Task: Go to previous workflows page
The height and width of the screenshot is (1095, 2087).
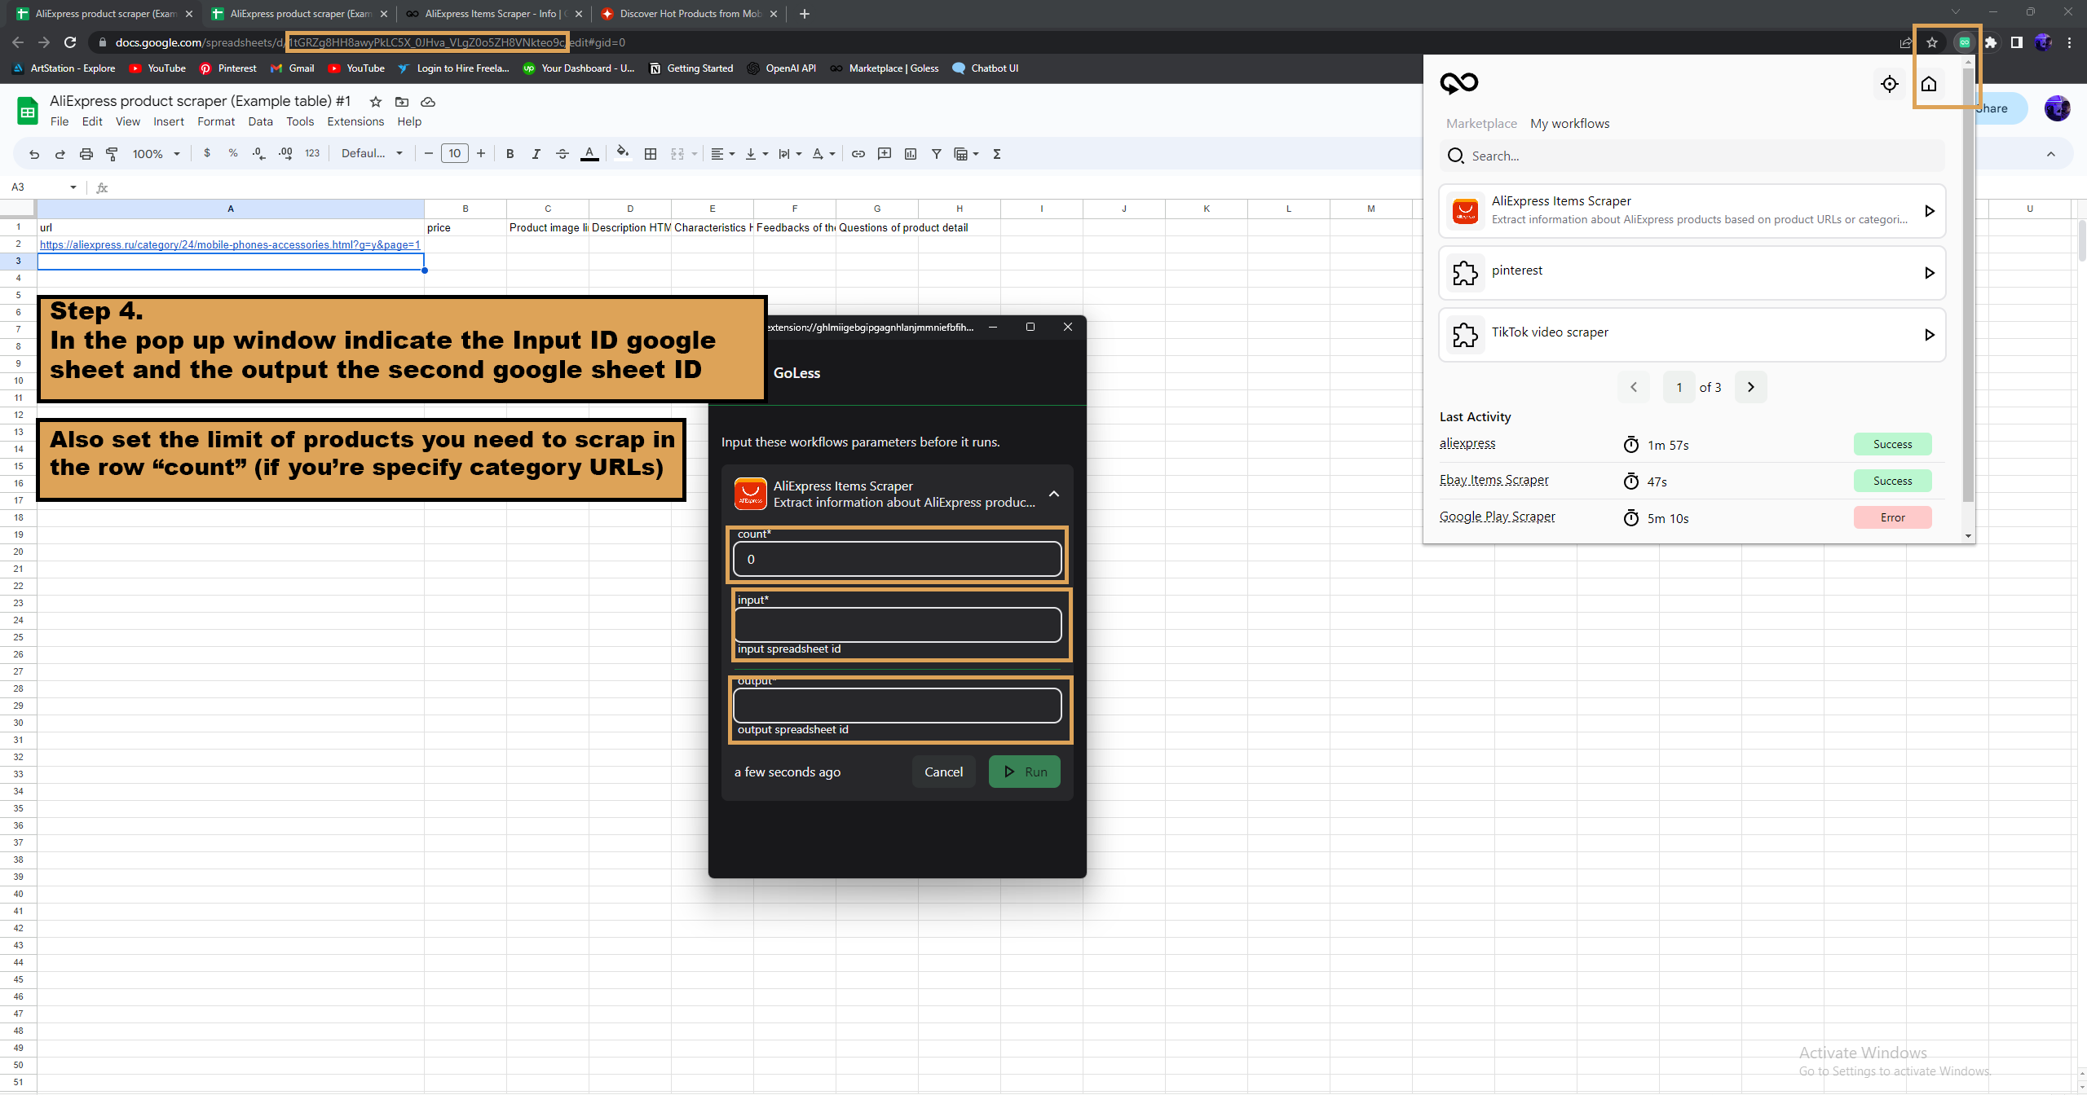Action: point(1634,387)
